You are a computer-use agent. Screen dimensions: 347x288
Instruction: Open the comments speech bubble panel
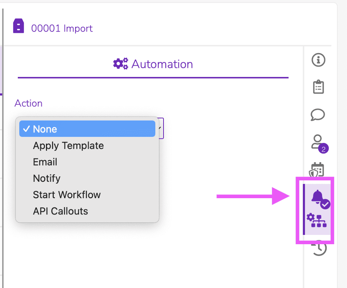tap(318, 115)
